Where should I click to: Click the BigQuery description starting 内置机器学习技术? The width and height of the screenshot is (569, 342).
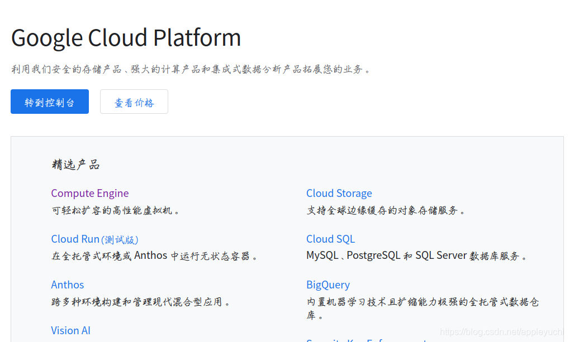(423, 309)
